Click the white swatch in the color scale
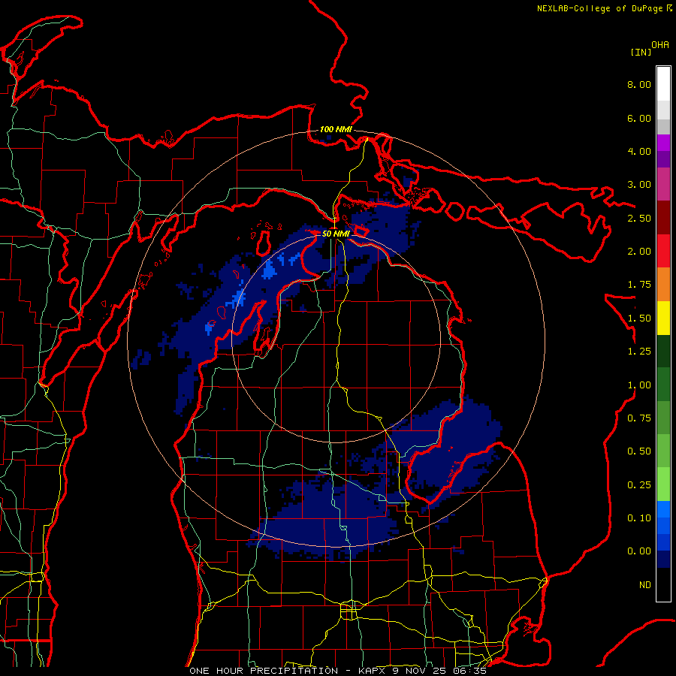This screenshot has width=676, height=676. point(663,83)
